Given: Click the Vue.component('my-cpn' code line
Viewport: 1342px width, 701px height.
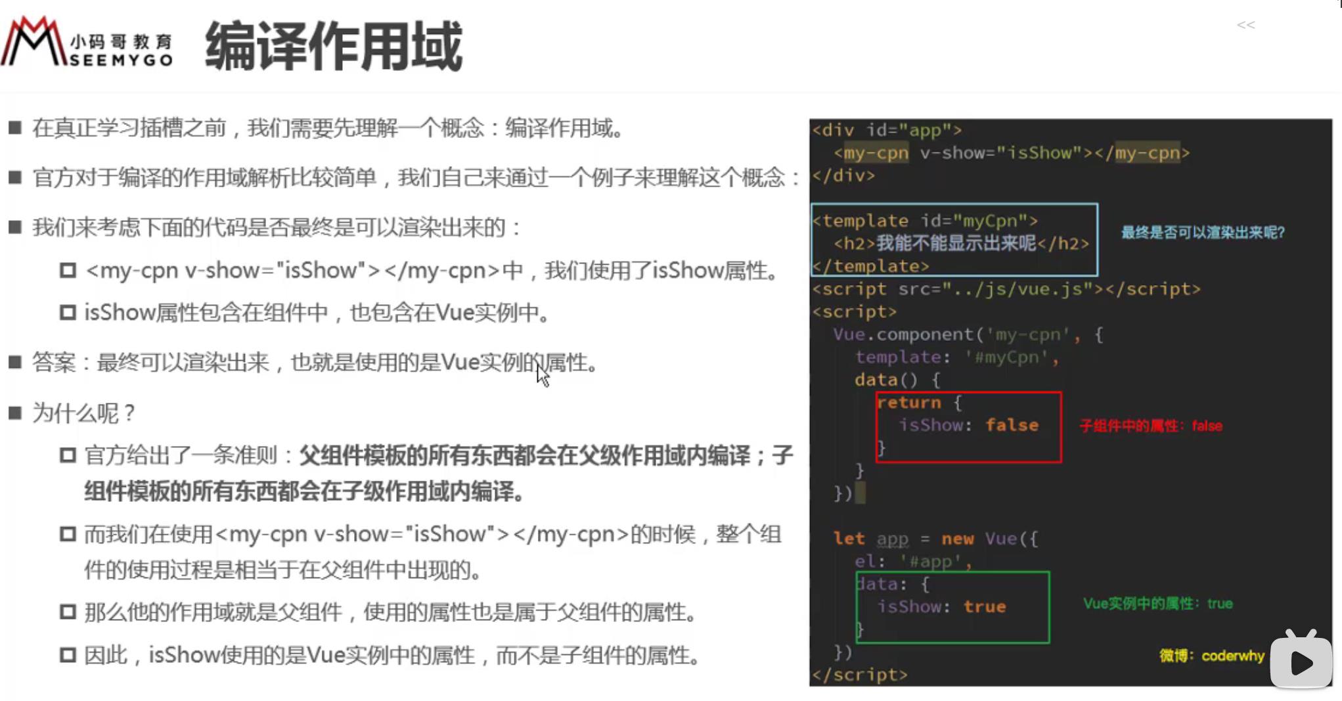Looking at the screenshot, I should point(968,334).
